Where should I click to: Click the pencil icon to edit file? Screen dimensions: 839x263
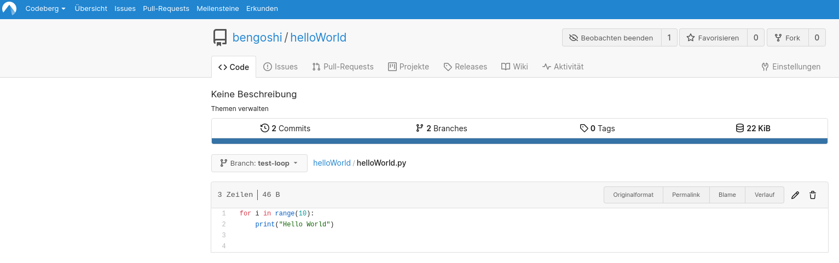click(x=795, y=195)
